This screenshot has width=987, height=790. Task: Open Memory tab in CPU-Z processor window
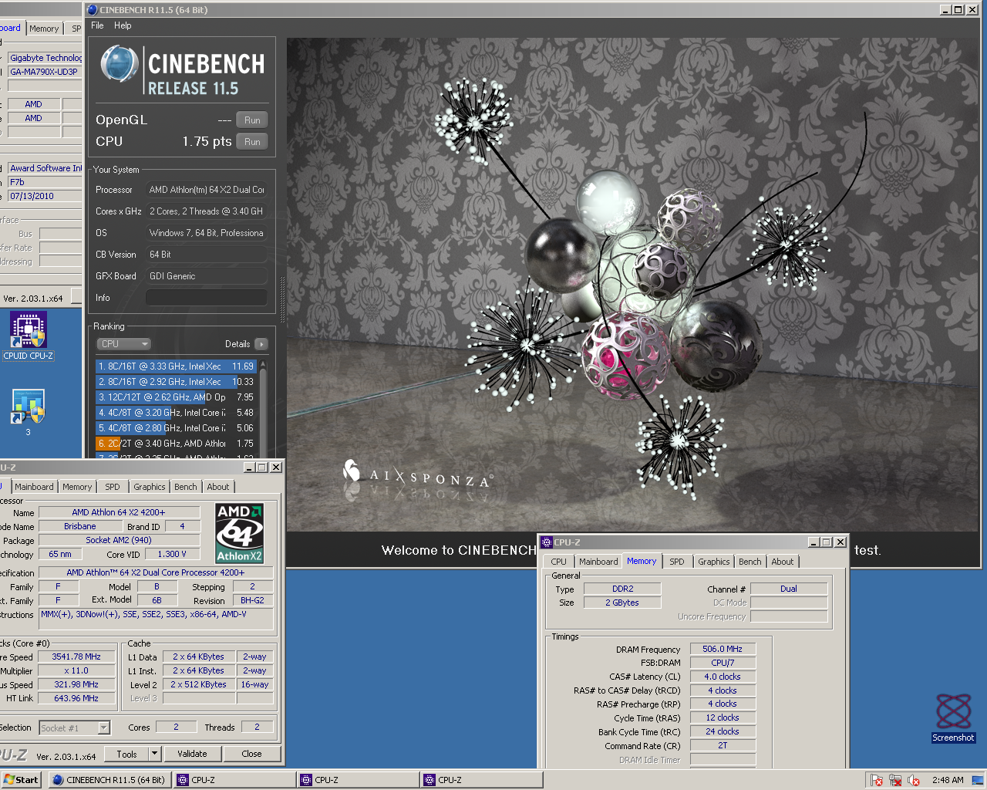coord(77,487)
